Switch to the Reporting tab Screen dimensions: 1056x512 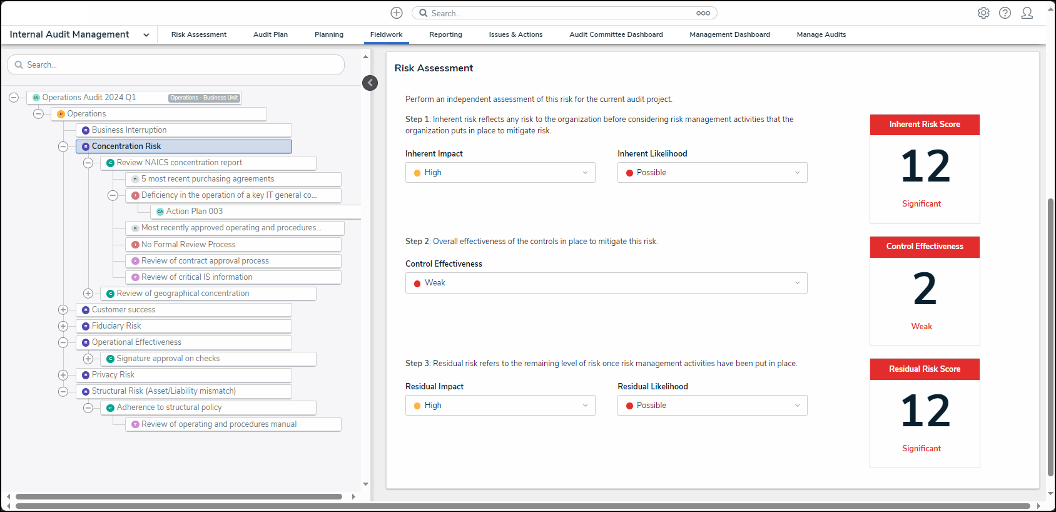click(x=445, y=35)
